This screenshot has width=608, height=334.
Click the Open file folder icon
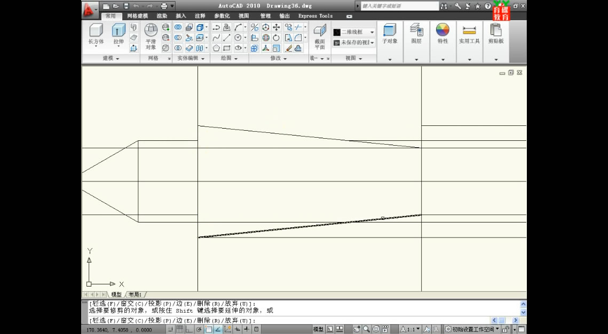pyautogui.click(x=116, y=6)
